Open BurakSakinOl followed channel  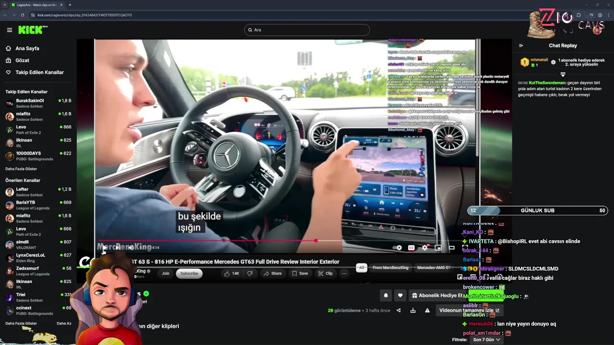coord(38,103)
